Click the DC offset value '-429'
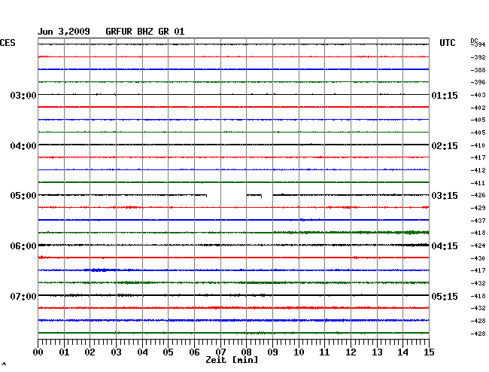This screenshot has width=489, height=372. click(x=478, y=208)
